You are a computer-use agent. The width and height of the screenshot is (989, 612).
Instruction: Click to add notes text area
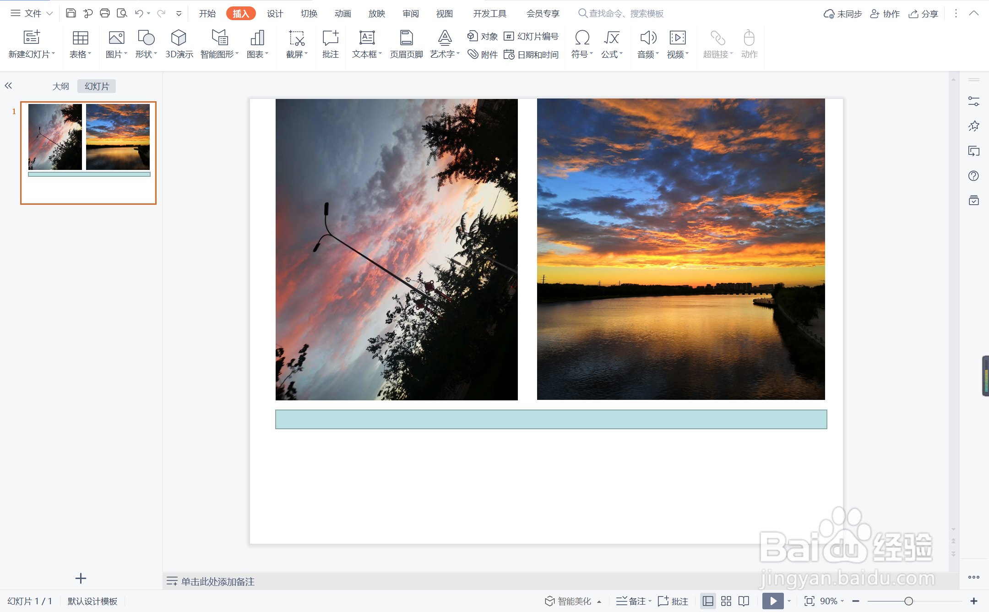click(x=217, y=581)
